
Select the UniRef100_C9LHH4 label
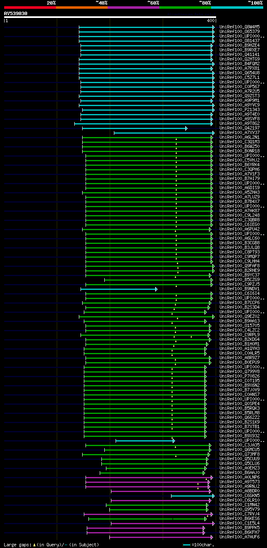coord(239,261)
